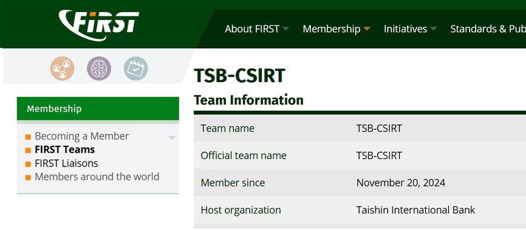The width and height of the screenshot is (526, 230).
Task: Open the Initiatives menu
Action: 405,29
